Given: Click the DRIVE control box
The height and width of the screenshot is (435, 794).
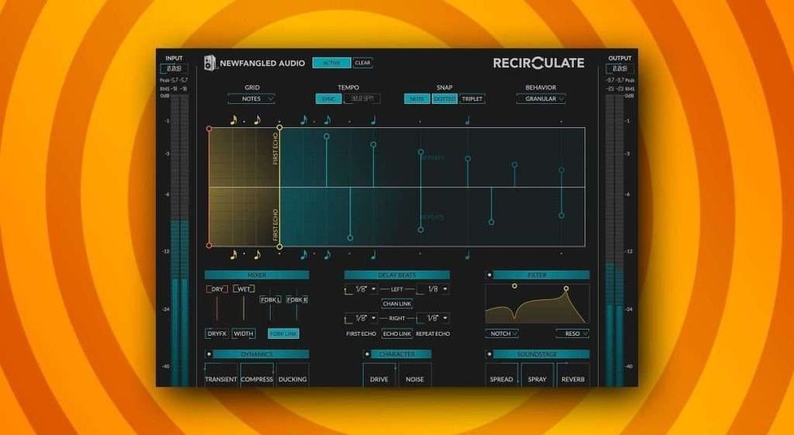Looking at the screenshot, I should tap(379, 375).
